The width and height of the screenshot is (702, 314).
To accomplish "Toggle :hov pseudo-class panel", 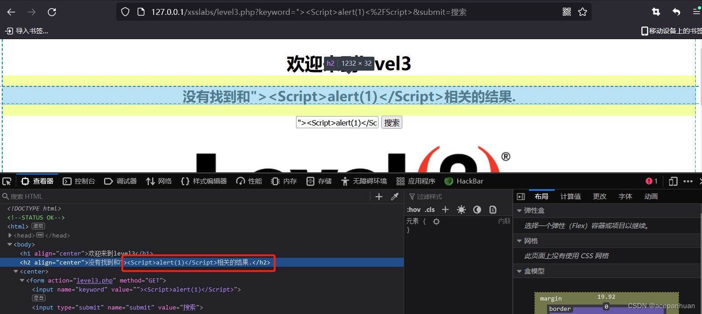I will pos(414,210).
